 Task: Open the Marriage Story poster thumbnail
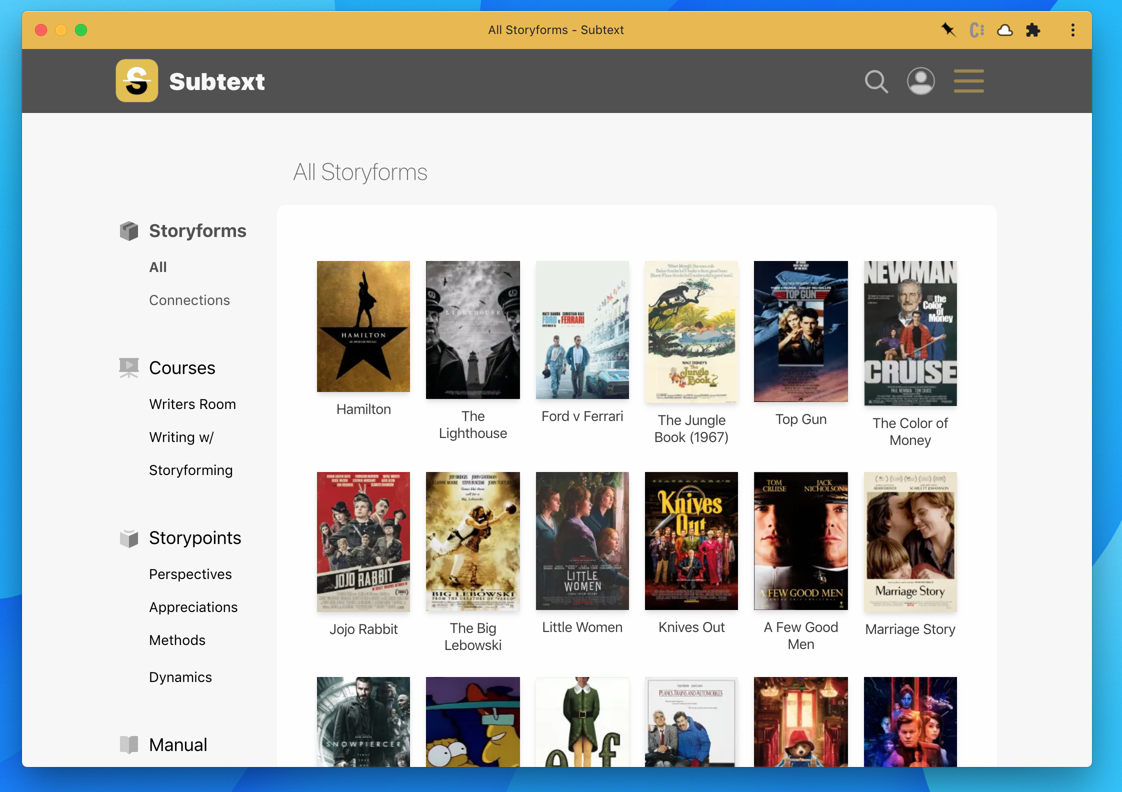(910, 542)
